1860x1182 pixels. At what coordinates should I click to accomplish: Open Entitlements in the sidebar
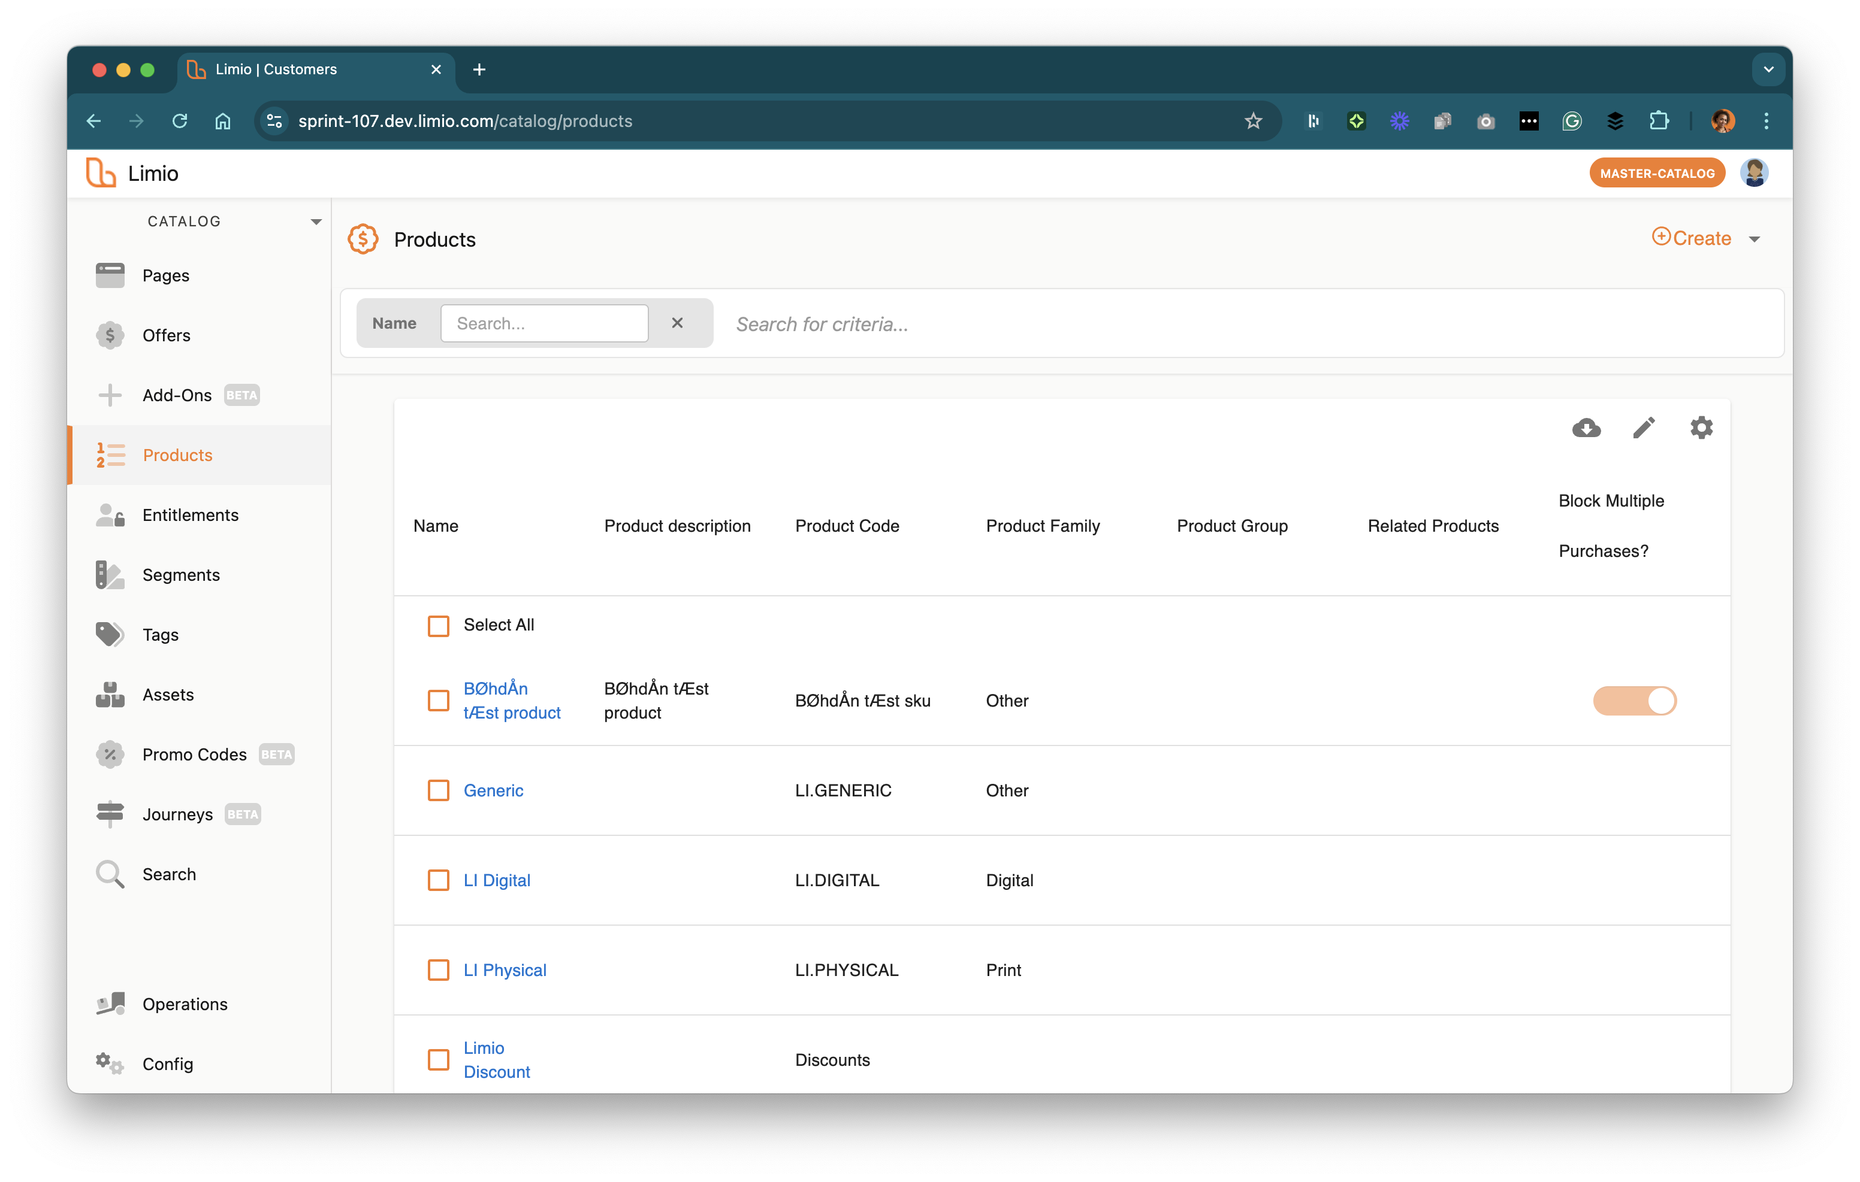coord(190,515)
